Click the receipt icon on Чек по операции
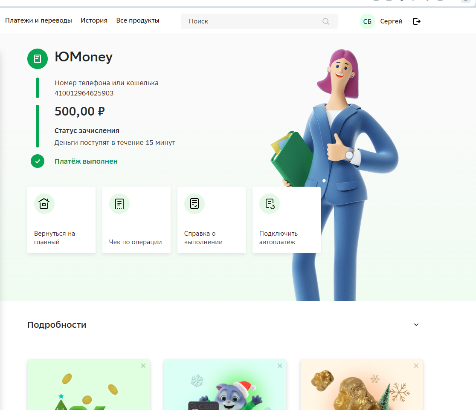The width and height of the screenshot is (476, 410). (119, 204)
